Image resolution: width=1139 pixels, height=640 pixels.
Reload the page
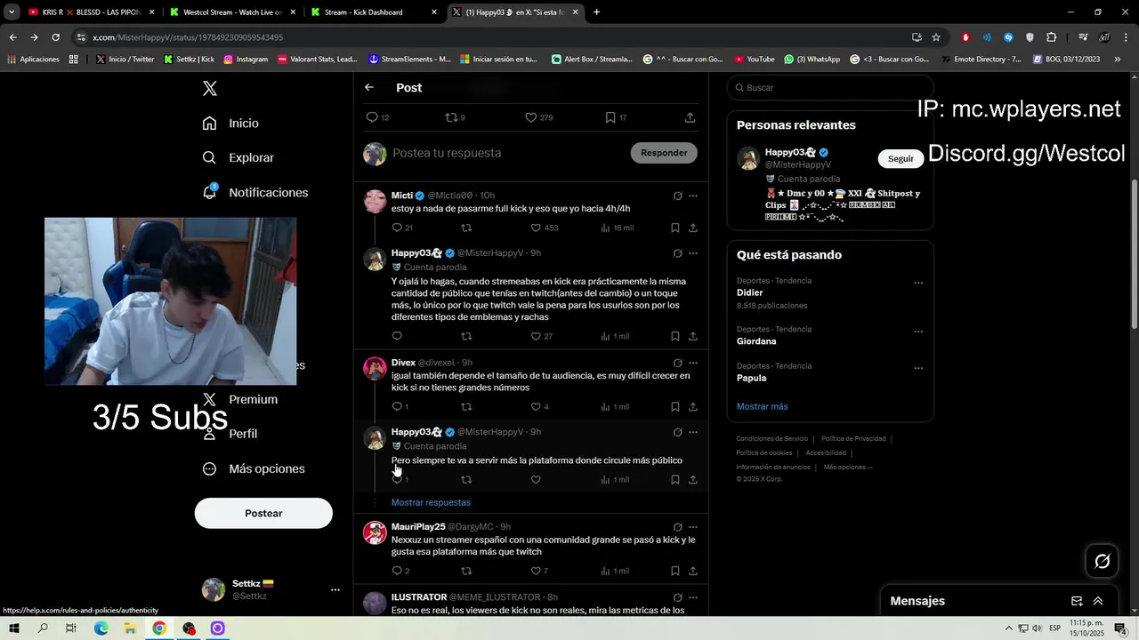(55, 37)
